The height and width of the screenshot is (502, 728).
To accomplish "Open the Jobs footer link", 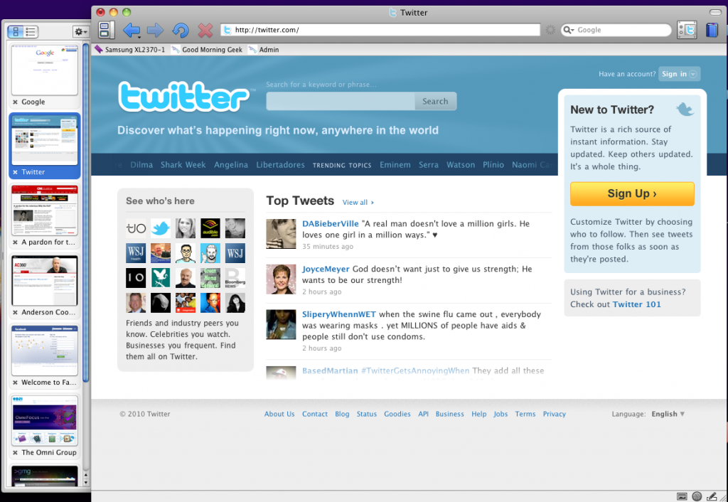I will pyautogui.click(x=500, y=414).
